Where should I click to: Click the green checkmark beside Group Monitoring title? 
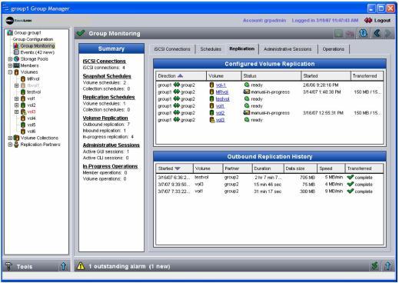81,33
